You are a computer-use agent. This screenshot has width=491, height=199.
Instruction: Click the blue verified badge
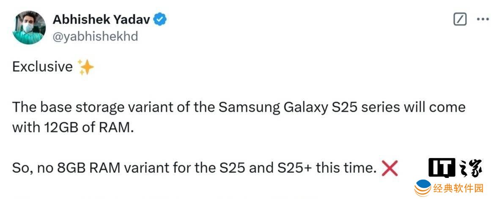(160, 19)
